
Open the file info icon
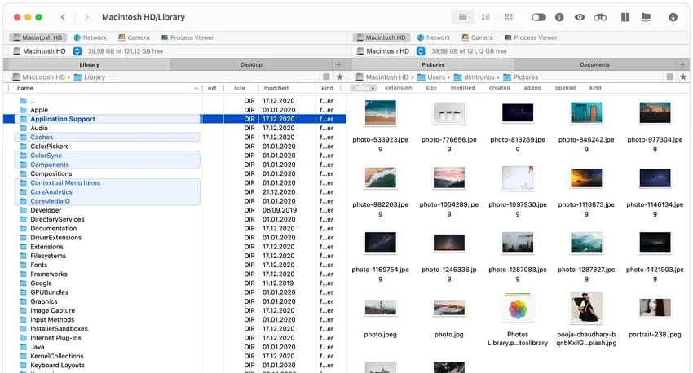[x=559, y=17]
